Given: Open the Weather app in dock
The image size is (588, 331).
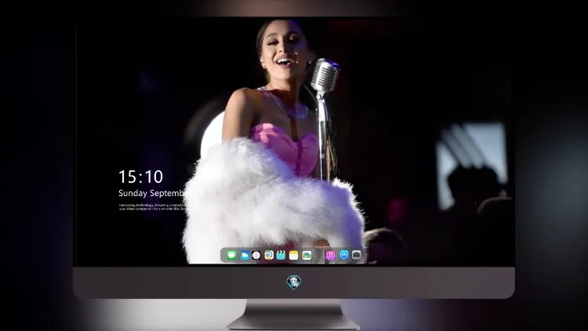Looking at the screenshot, I should click(x=245, y=255).
